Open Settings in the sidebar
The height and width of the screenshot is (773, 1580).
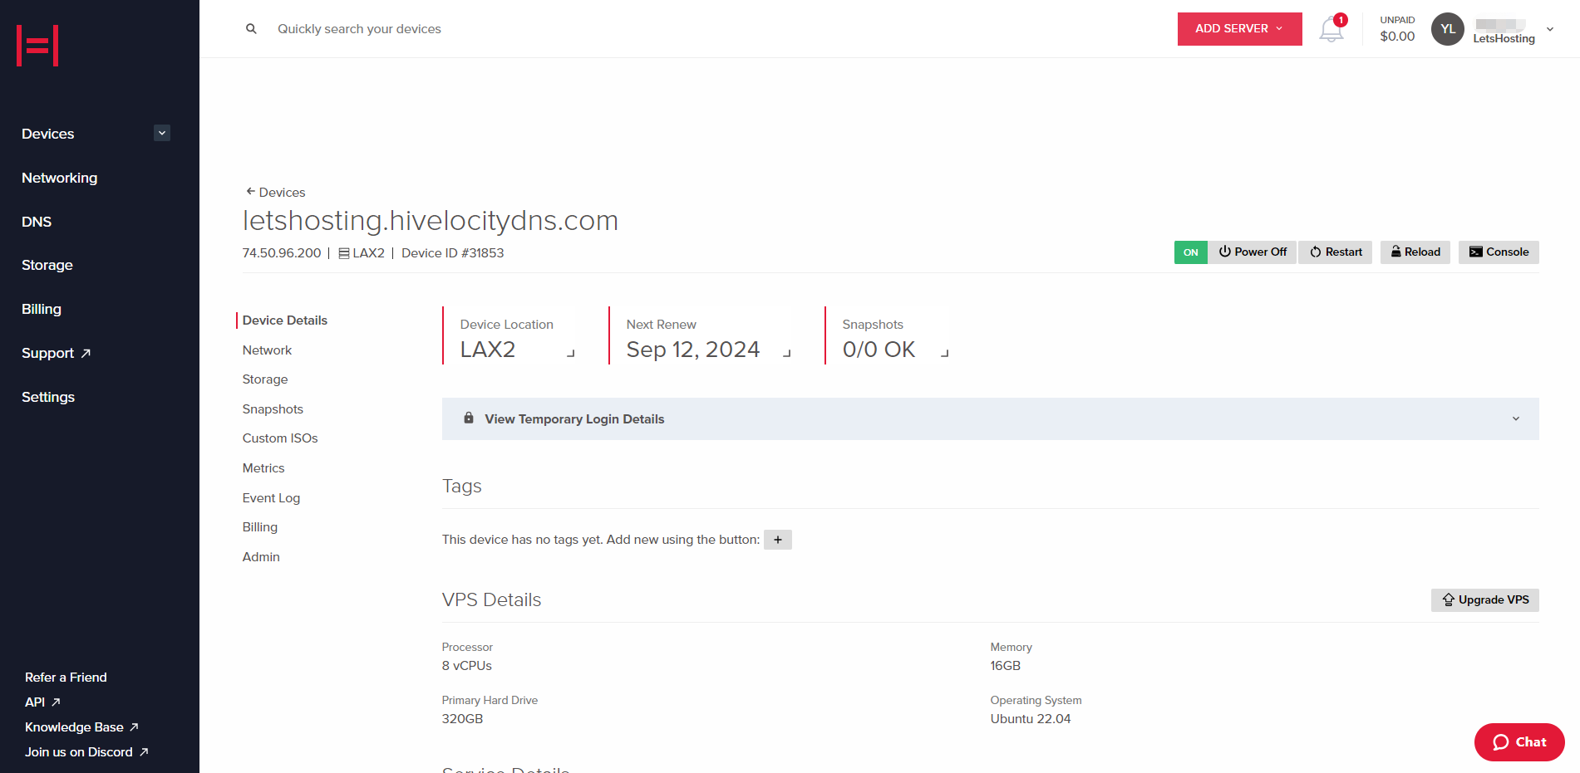click(48, 397)
